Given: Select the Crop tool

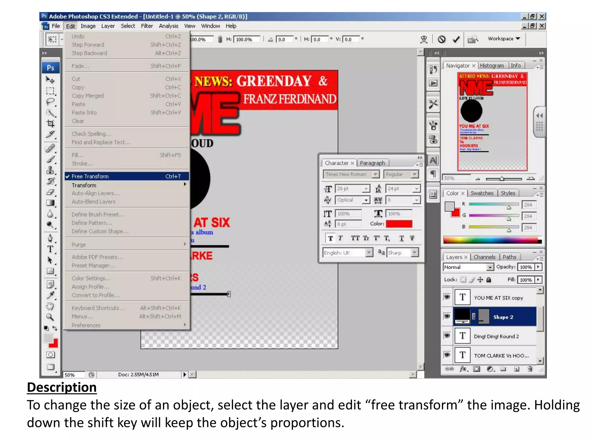Looking at the screenshot, I should click(x=50, y=123).
